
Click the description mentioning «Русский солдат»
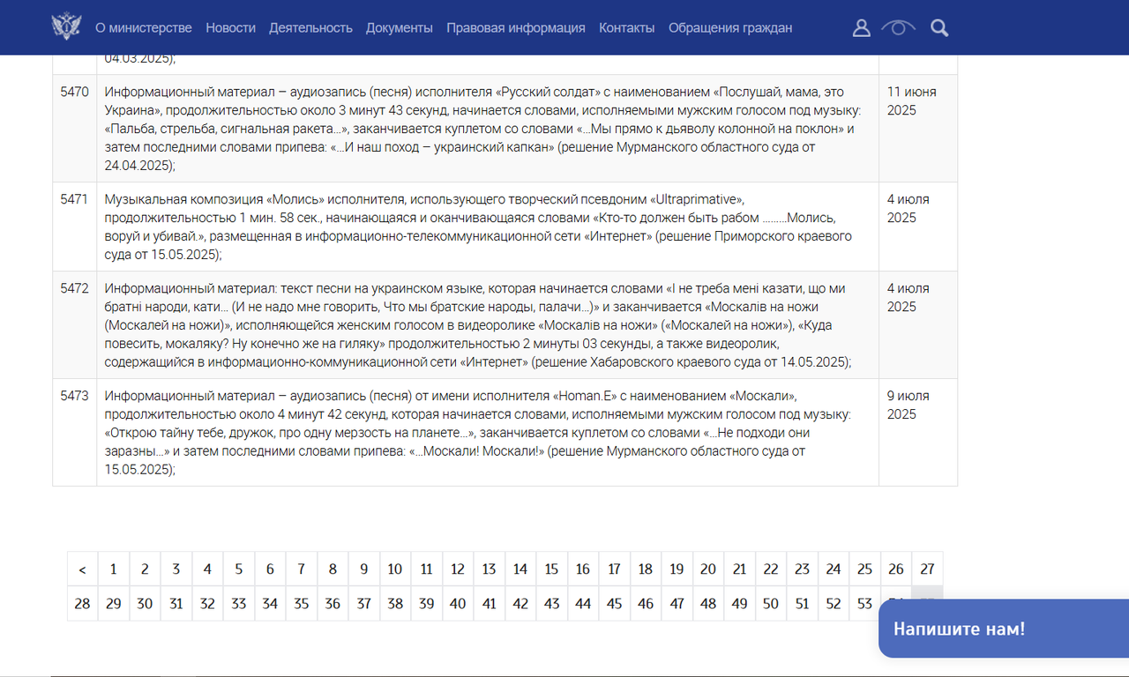pos(488,128)
